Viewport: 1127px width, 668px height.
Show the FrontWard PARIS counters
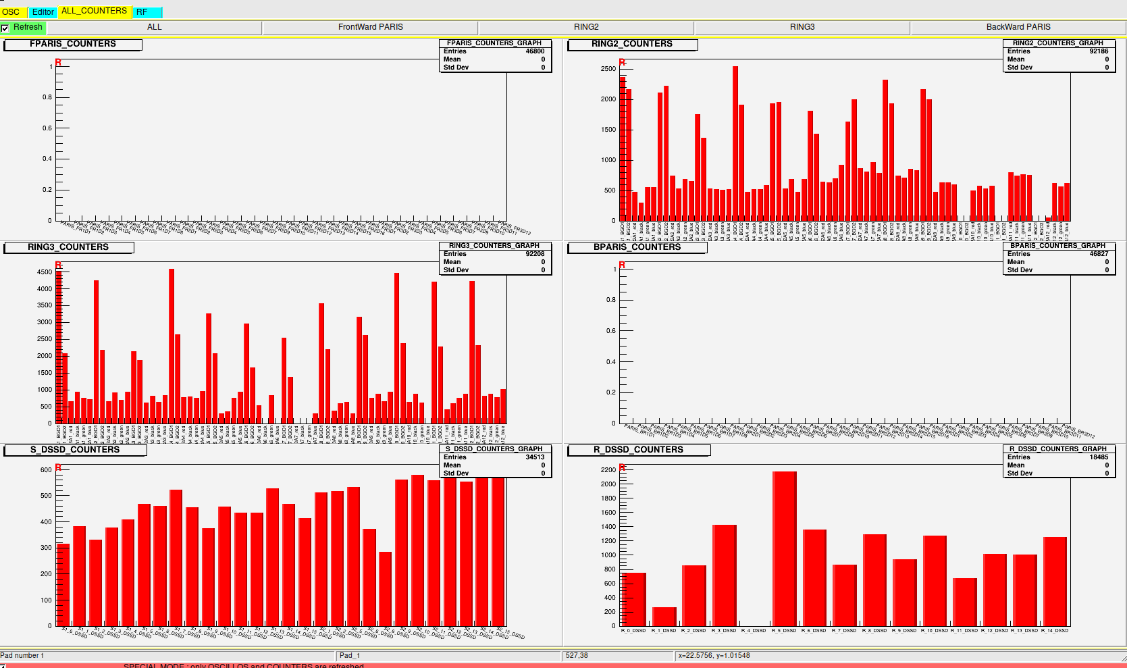pyautogui.click(x=370, y=27)
